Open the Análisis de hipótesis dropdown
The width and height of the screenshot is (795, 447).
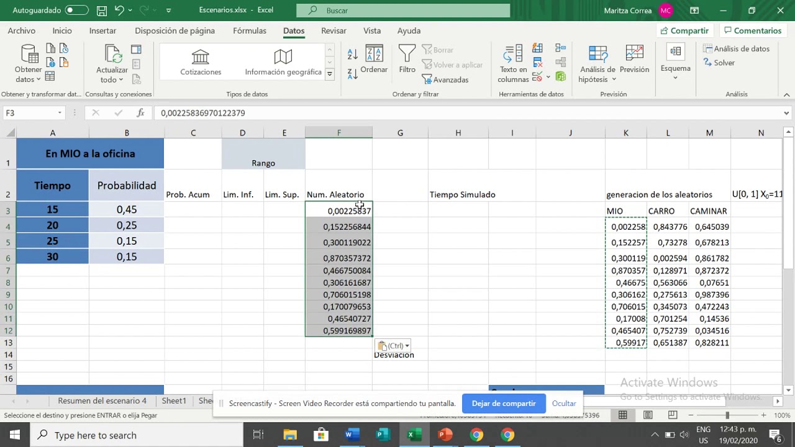(597, 64)
